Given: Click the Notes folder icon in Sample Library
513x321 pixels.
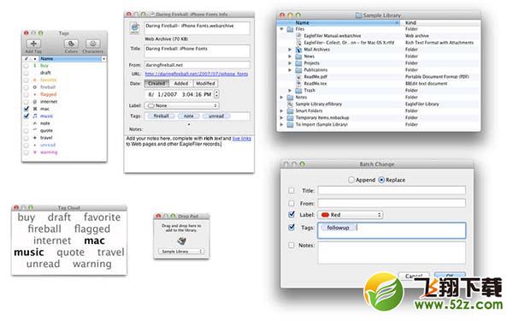Looking at the screenshot, I should pyautogui.click(x=290, y=98).
